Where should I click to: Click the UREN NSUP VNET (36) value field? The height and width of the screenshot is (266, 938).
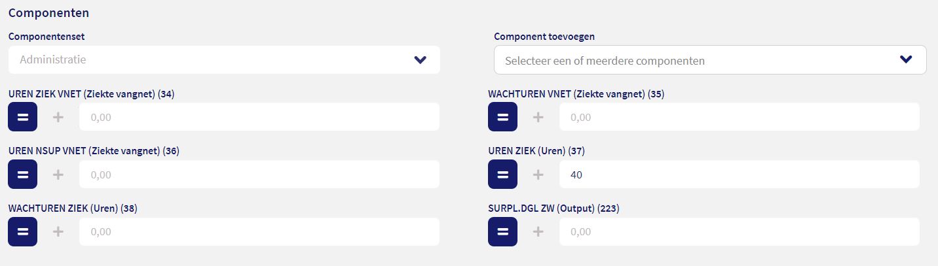(259, 175)
